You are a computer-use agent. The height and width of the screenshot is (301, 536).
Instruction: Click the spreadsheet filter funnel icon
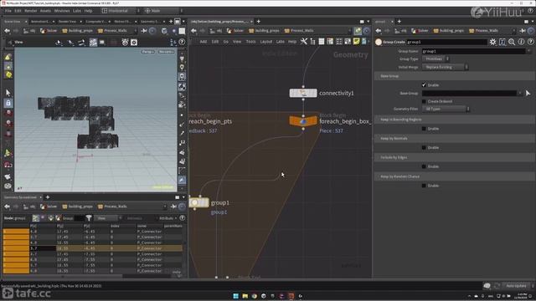coord(89,217)
